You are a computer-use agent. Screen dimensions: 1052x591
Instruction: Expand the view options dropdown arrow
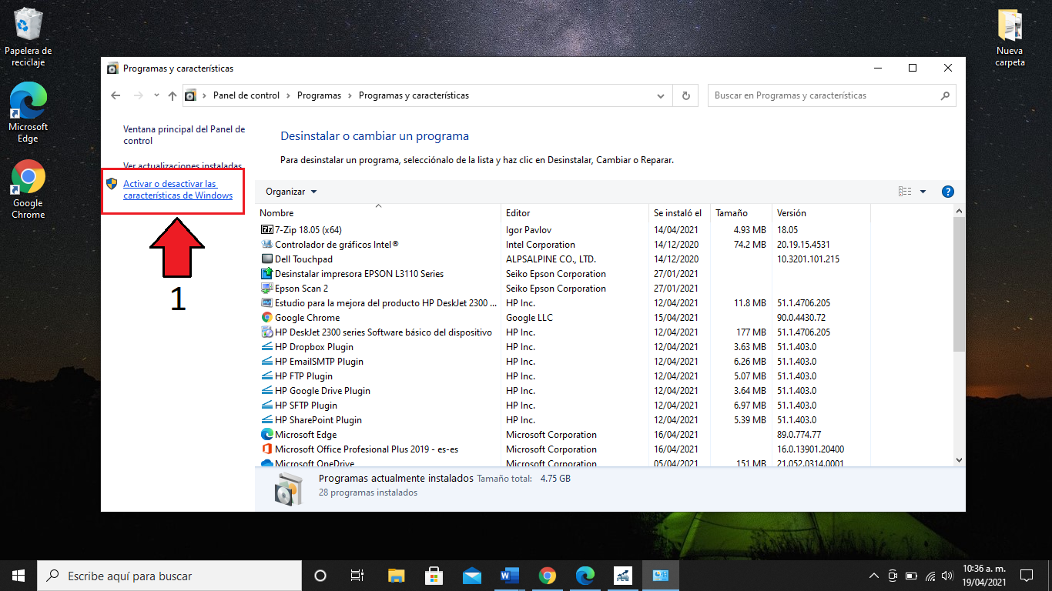[x=923, y=192]
